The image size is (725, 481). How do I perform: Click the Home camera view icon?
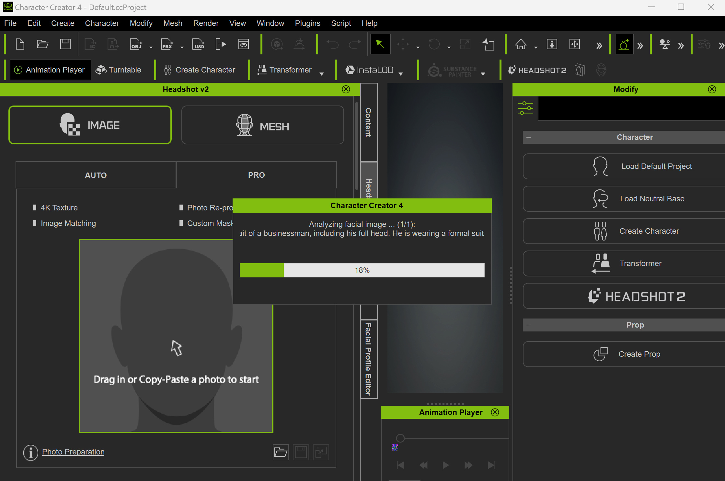(x=521, y=44)
